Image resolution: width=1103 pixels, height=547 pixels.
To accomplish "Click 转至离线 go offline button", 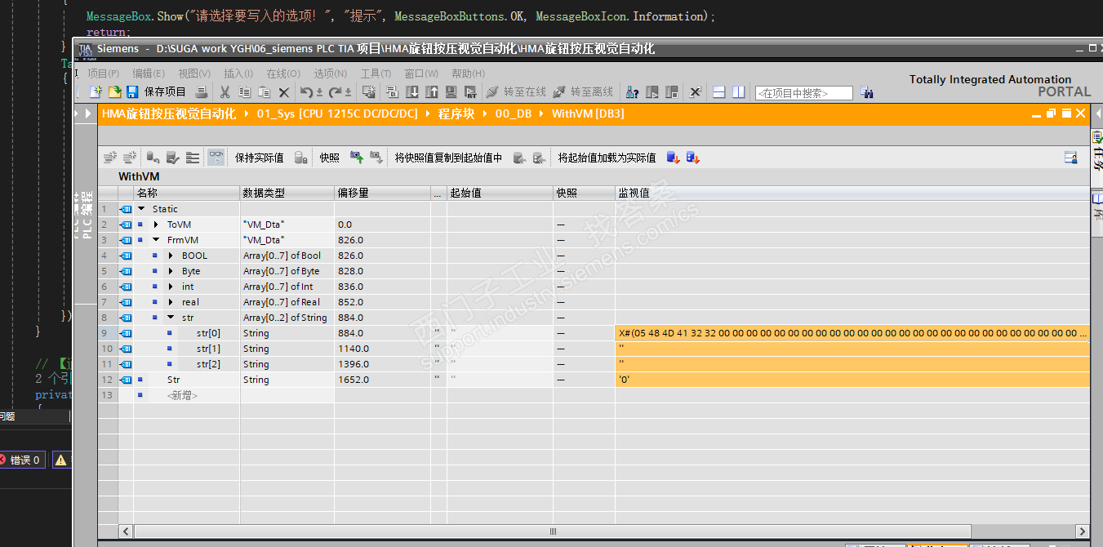I will (x=583, y=92).
